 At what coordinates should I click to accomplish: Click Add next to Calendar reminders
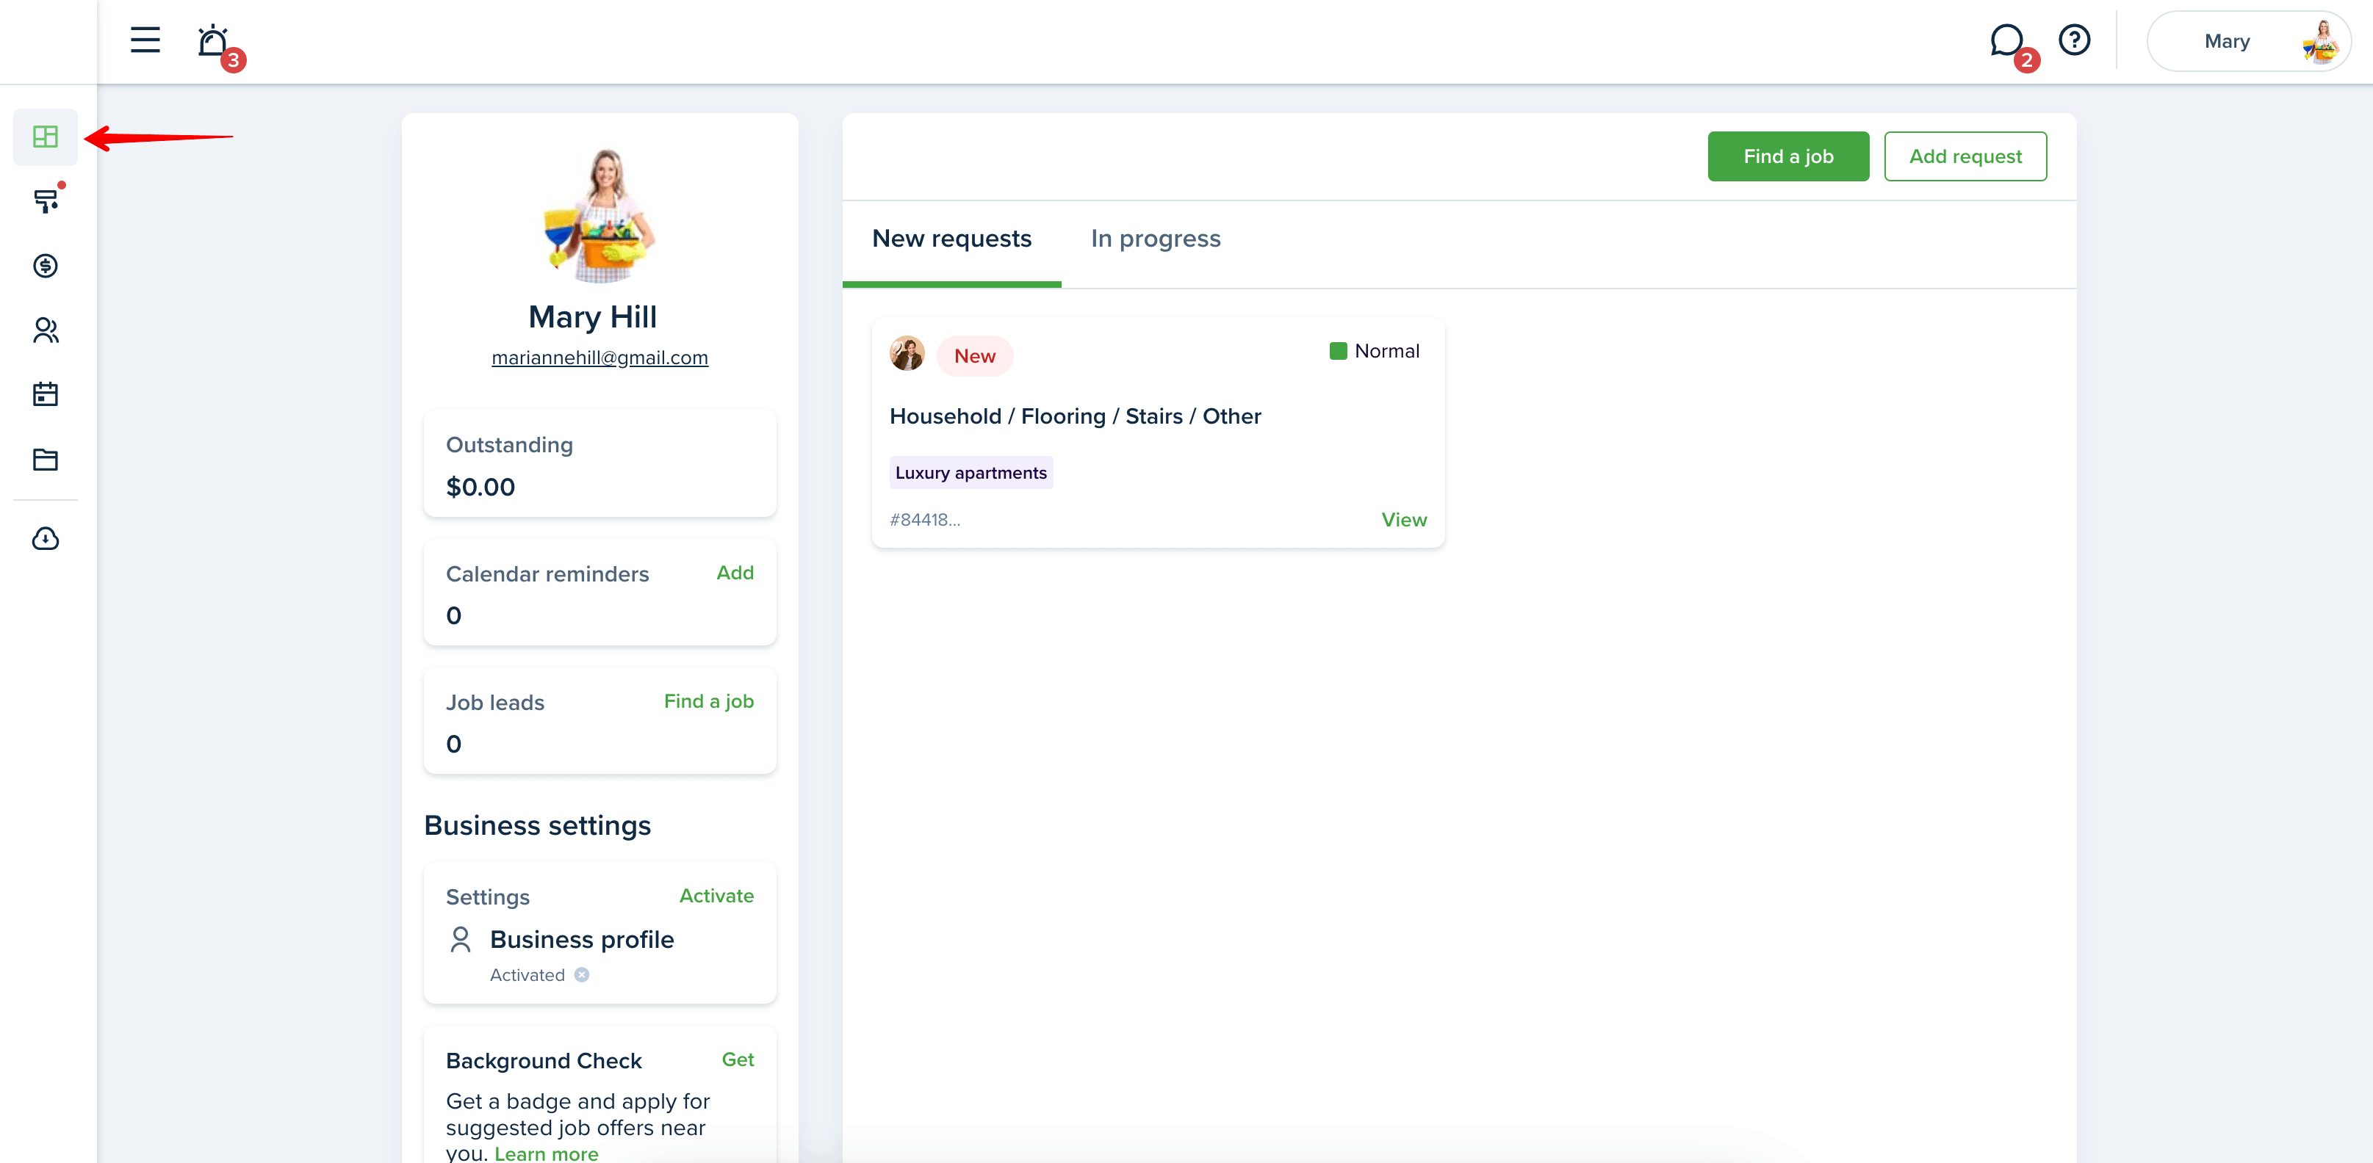(735, 573)
